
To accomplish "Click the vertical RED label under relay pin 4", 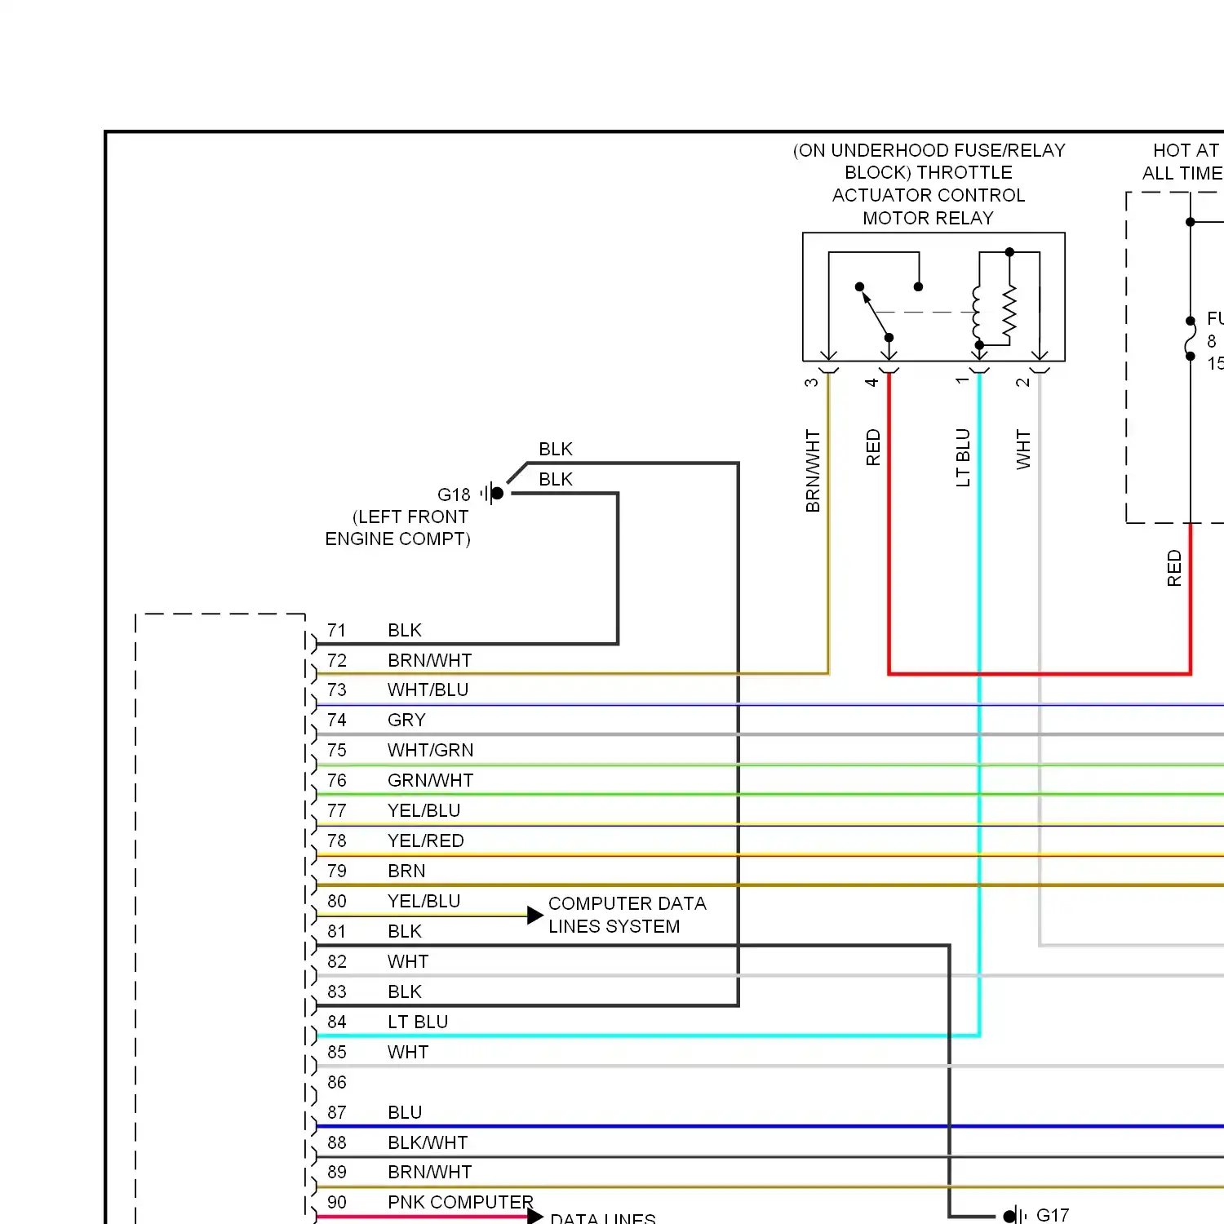I will point(873,447).
